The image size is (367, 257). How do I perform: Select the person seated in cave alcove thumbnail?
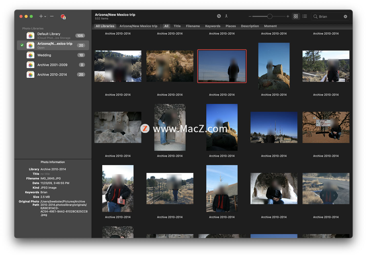coord(274,188)
